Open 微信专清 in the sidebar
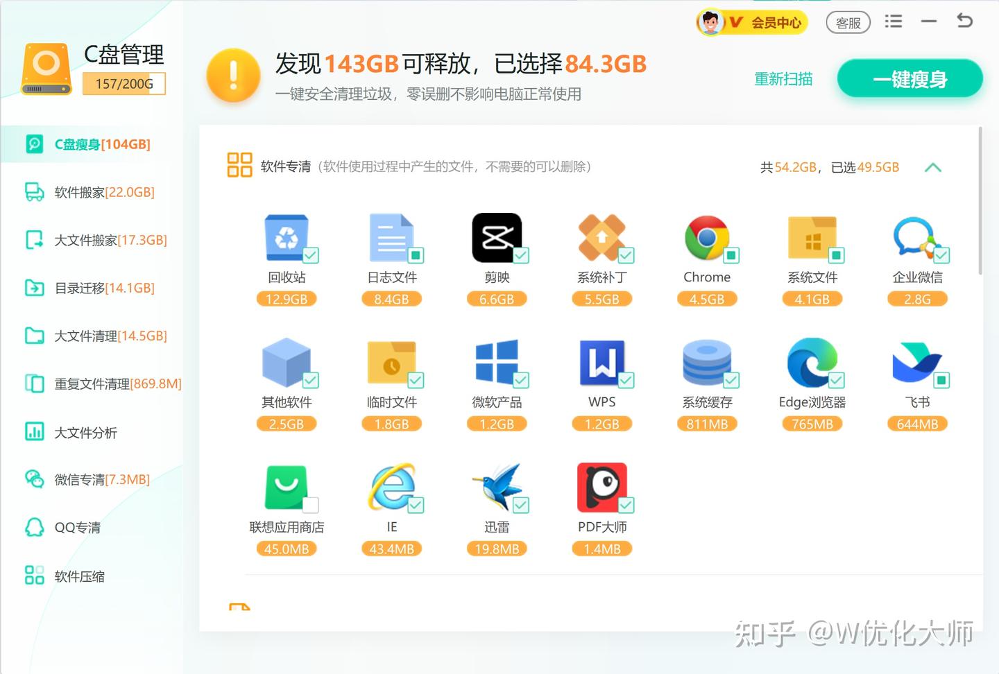Screen dimensions: 999x674 (91, 479)
